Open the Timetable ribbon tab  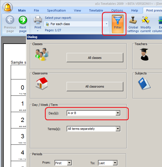pos(96,10)
